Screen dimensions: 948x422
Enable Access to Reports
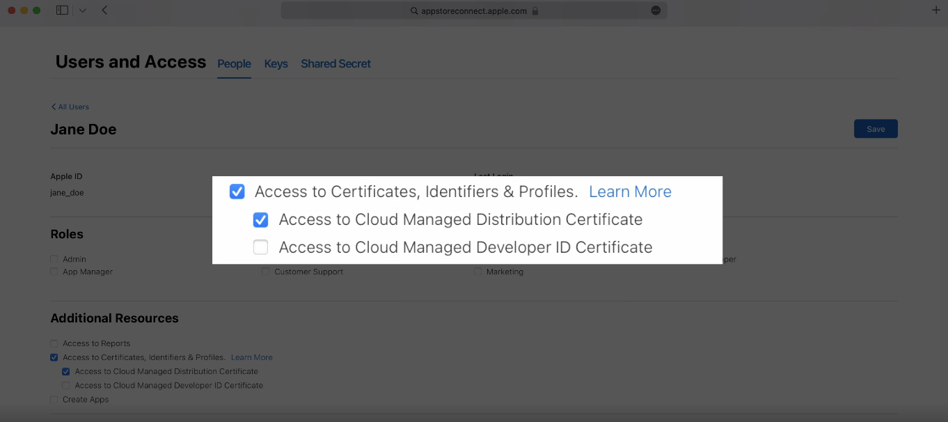tap(54, 343)
